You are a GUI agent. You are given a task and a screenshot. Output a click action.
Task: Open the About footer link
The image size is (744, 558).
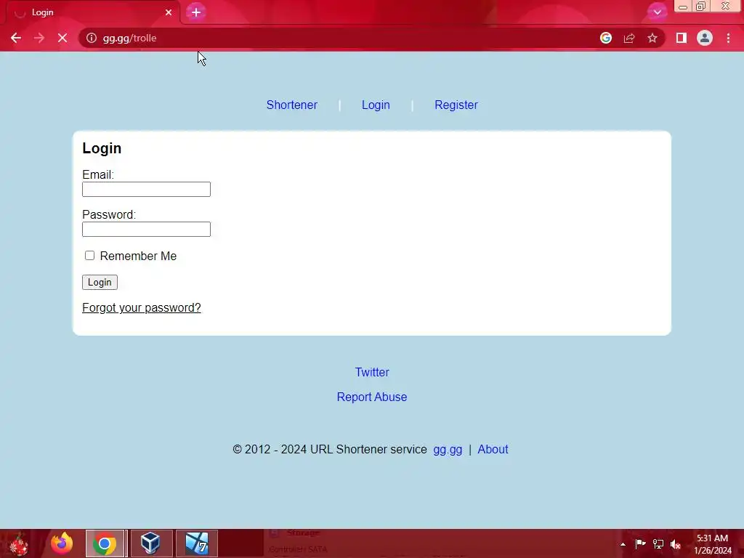pos(493,449)
